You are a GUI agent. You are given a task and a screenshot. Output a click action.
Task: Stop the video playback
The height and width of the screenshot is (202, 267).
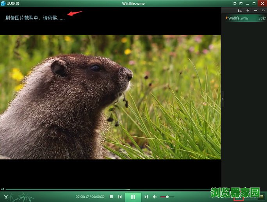click(111, 197)
